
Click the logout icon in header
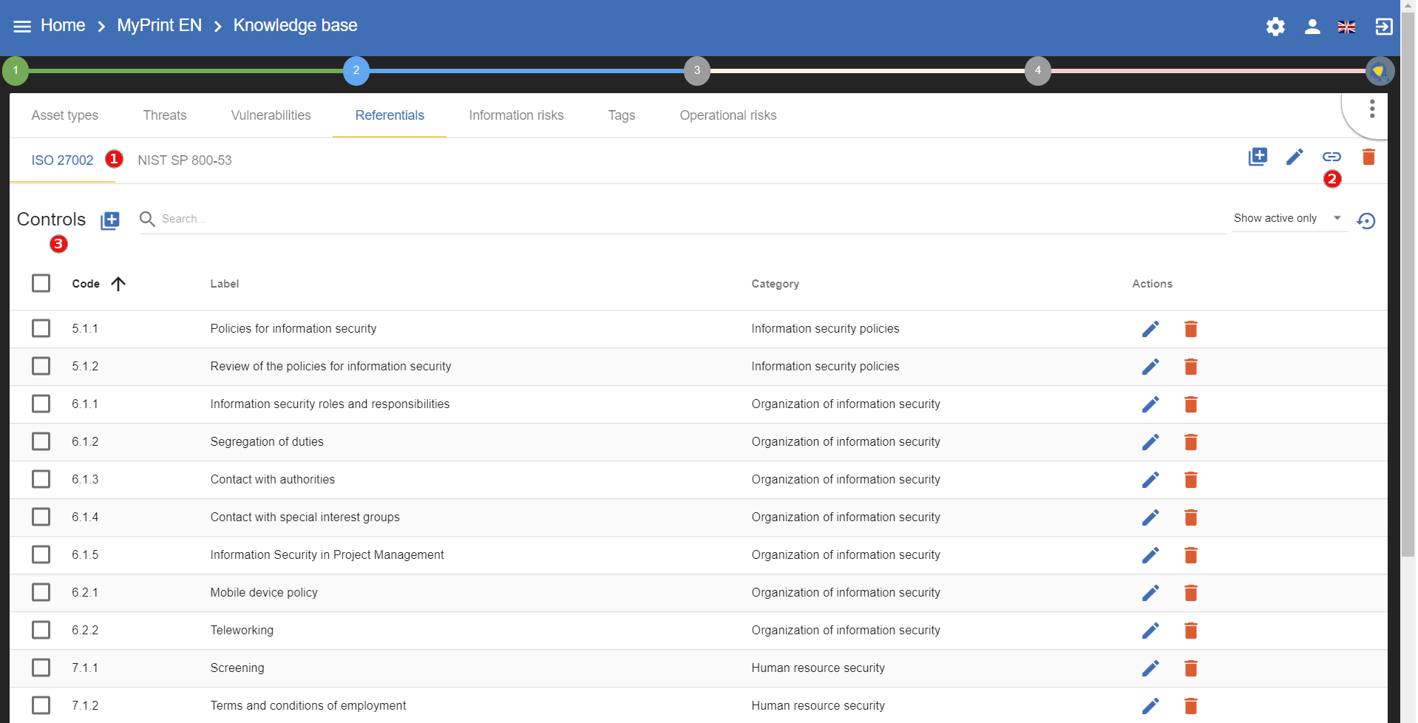(x=1383, y=27)
